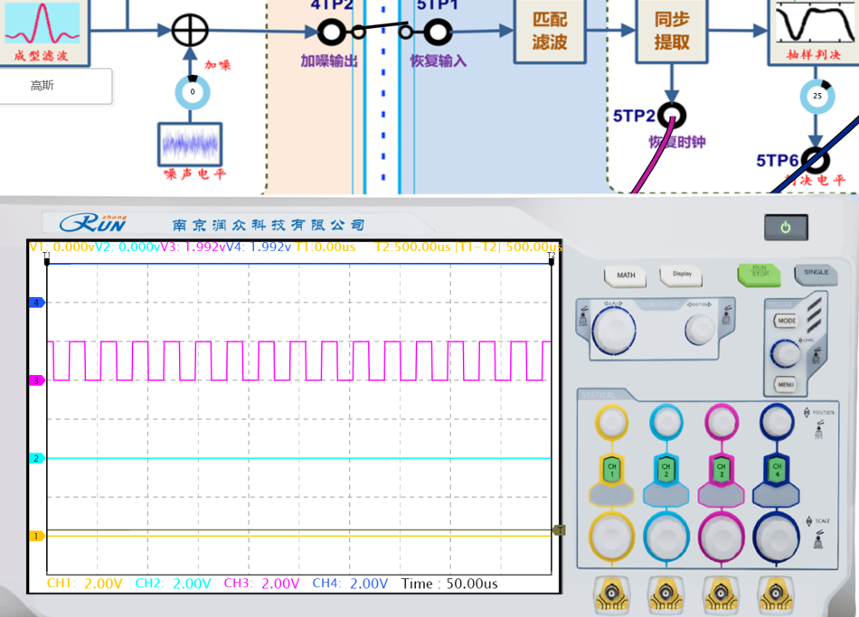Image resolution: width=859 pixels, height=617 pixels.
Task: Click the 抽样判决 sampling decision block
Action: pyautogui.click(x=812, y=31)
